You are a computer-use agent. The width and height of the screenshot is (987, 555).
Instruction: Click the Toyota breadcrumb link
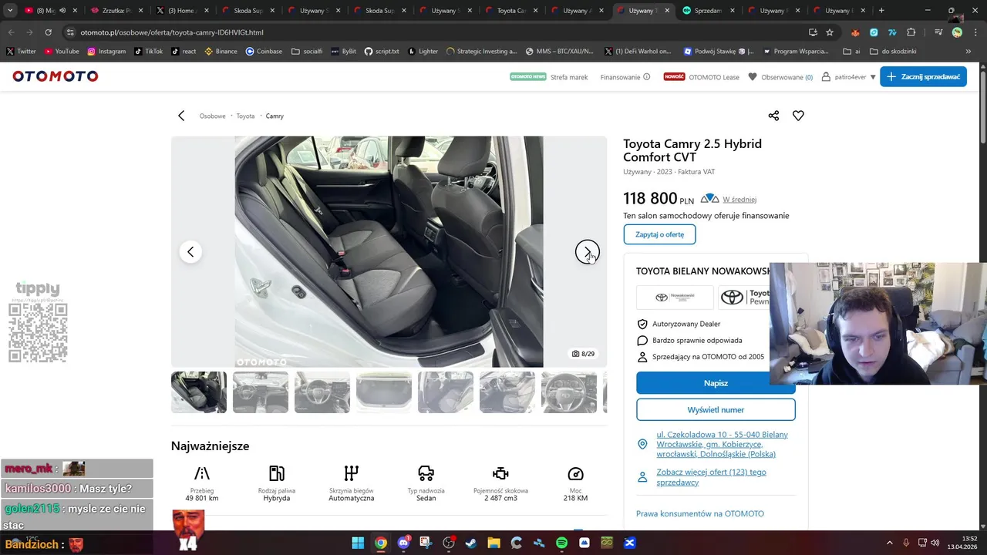pyautogui.click(x=245, y=116)
